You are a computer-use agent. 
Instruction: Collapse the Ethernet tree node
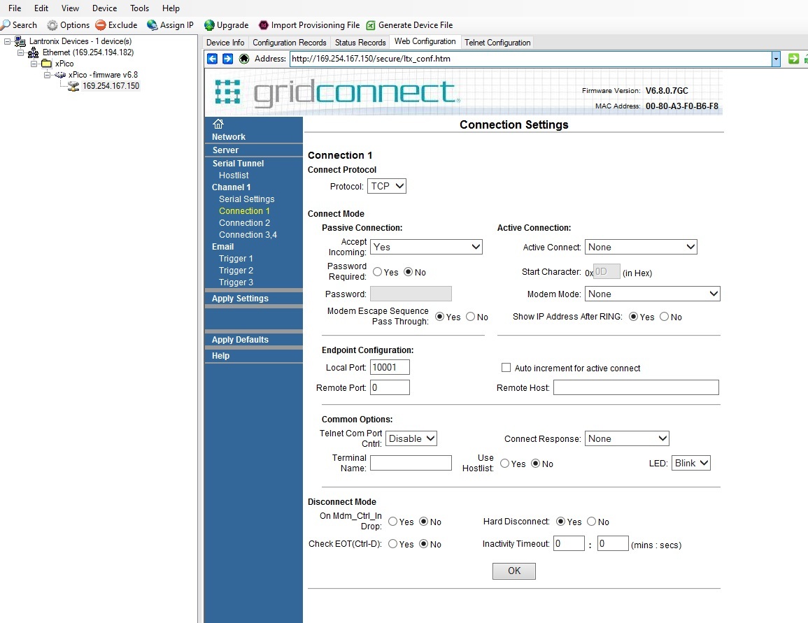tap(20, 52)
